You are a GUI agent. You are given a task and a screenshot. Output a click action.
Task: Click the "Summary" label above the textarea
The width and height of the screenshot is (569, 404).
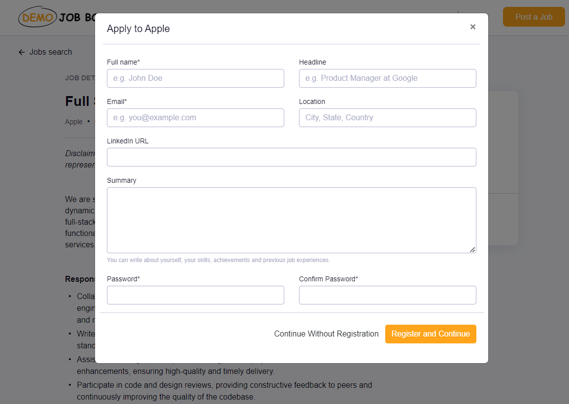click(x=122, y=180)
